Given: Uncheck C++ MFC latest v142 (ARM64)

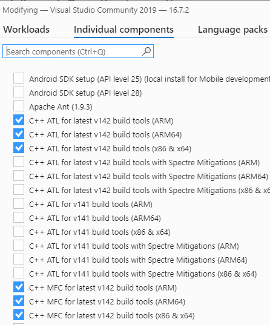Looking at the screenshot, I should click(x=19, y=301).
